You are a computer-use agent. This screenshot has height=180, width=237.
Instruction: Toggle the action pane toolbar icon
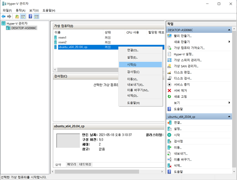click(x=37, y=16)
